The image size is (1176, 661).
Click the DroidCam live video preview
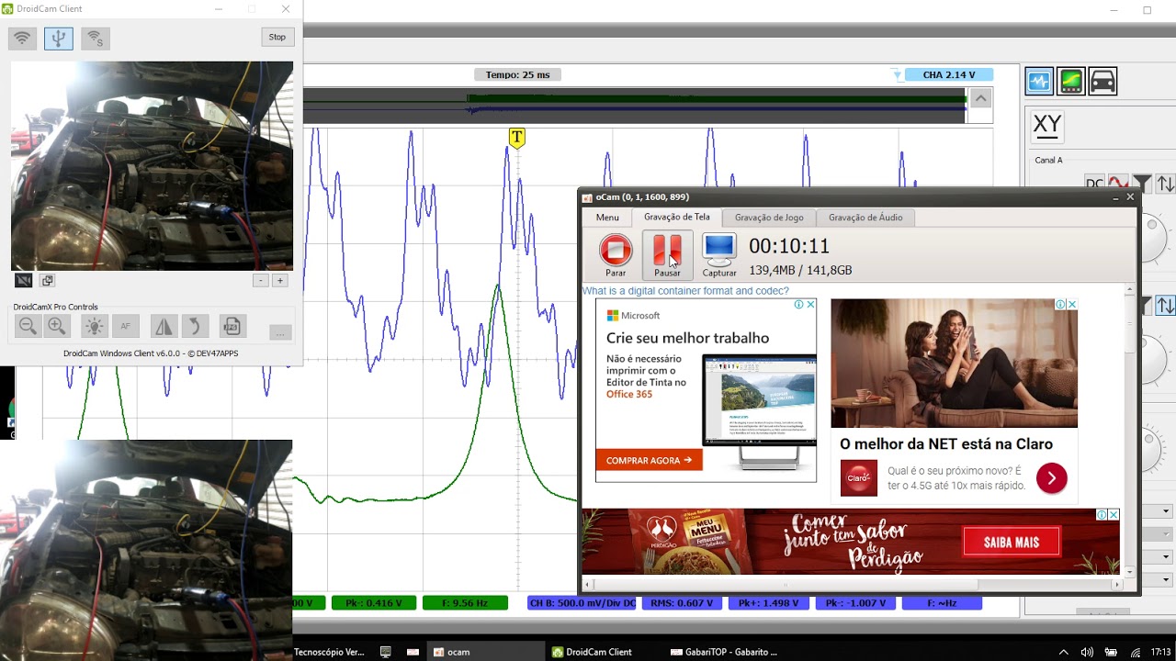point(152,165)
